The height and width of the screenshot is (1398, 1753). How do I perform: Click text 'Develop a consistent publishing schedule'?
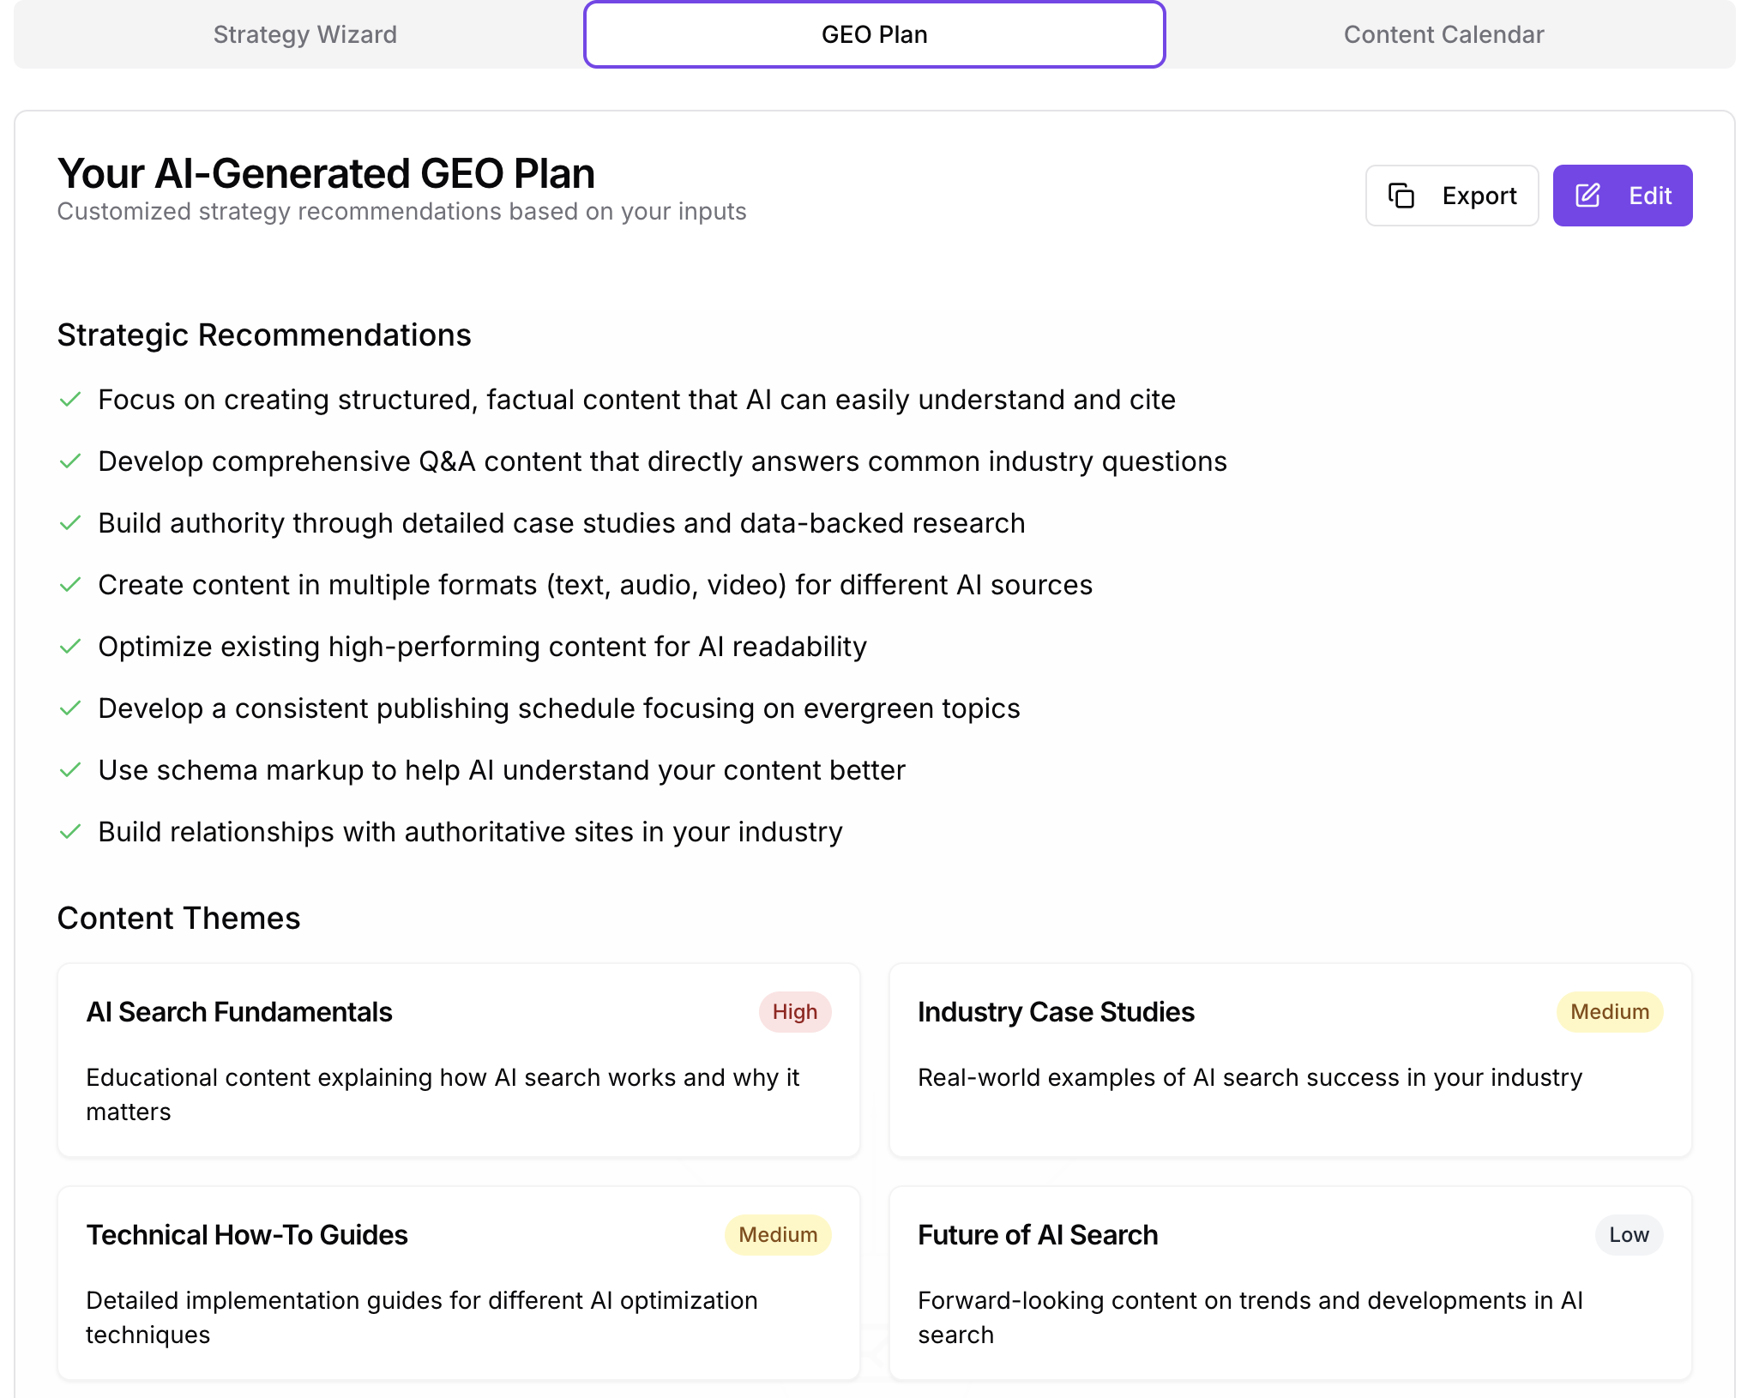pos(366,708)
